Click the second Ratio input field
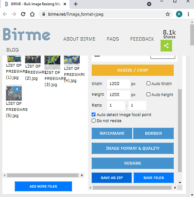 (x=137, y=105)
